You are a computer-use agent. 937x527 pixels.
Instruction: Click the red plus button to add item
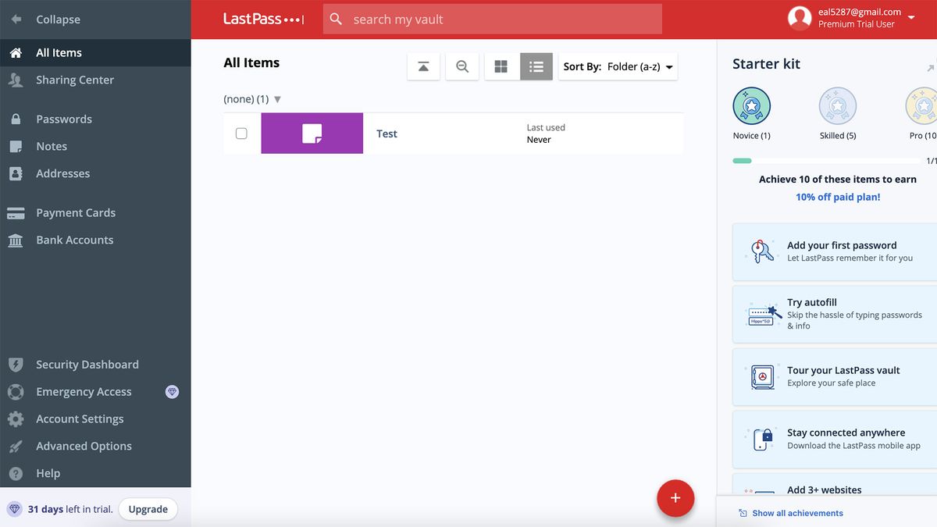click(675, 498)
